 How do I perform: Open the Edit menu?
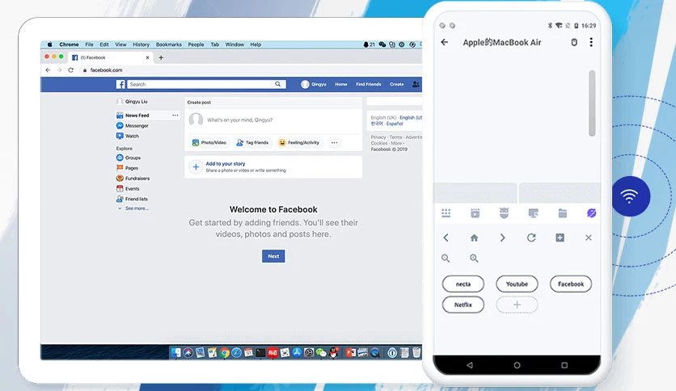(104, 44)
